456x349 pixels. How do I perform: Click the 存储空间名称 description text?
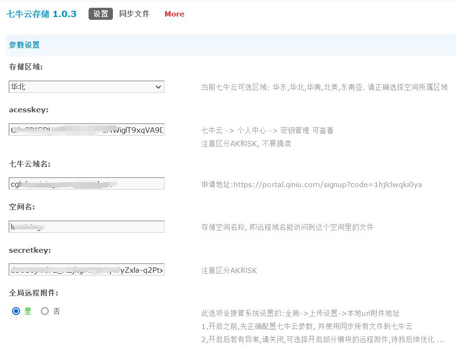[x=287, y=227]
